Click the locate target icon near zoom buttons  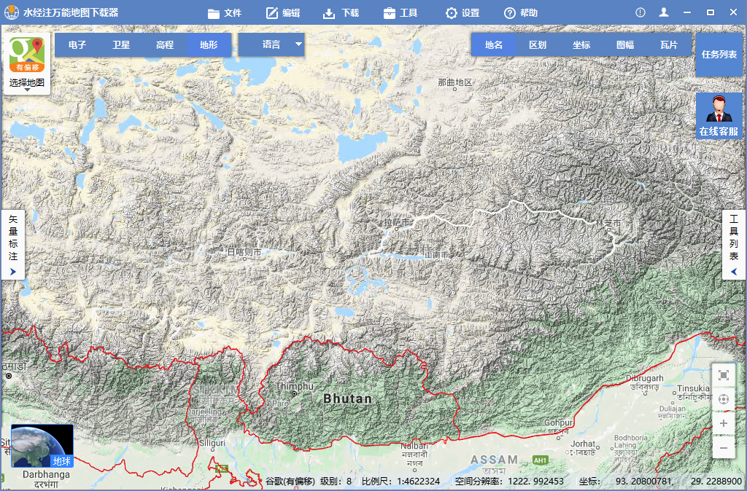tap(723, 399)
